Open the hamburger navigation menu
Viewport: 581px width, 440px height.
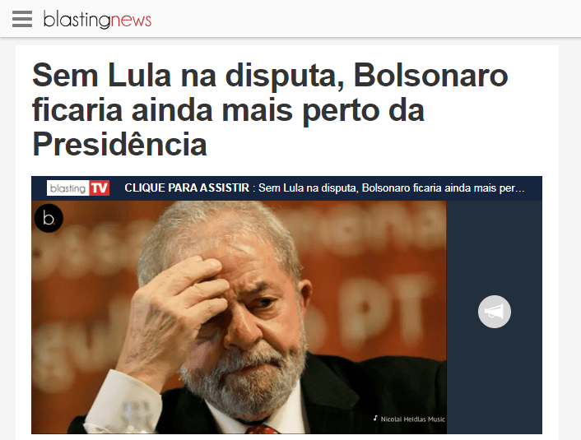point(22,19)
